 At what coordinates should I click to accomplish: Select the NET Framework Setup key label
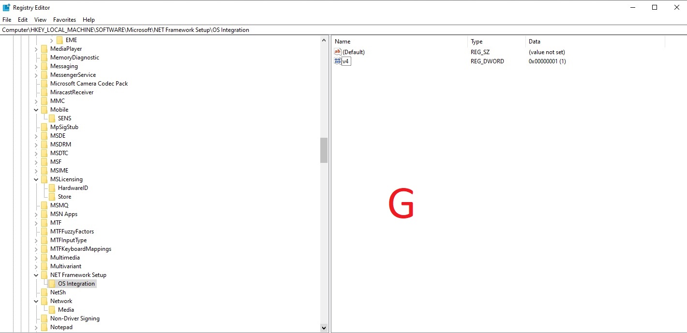pyautogui.click(x=78, y=275)
